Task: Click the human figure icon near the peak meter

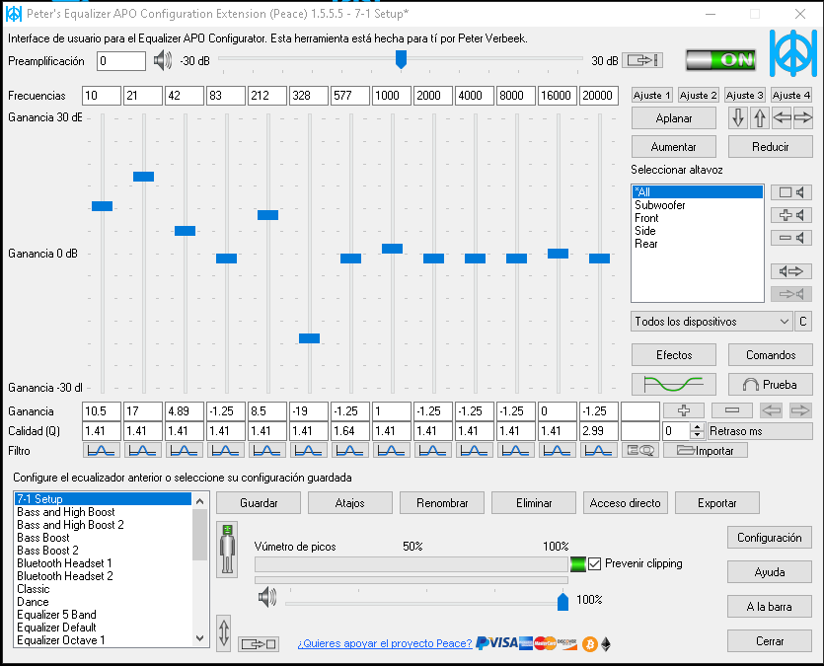Action: (227, 550)
